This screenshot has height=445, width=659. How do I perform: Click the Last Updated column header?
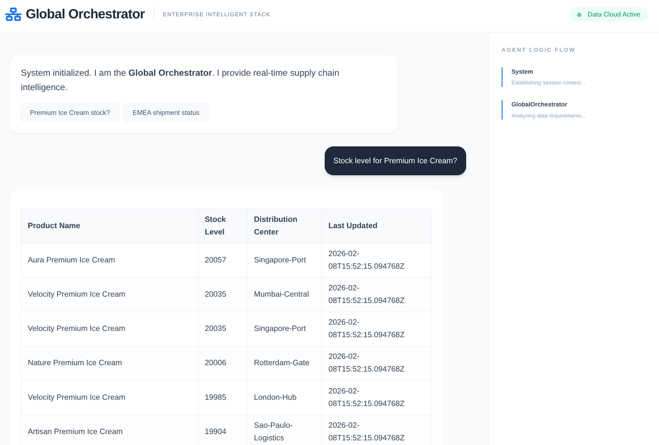coord(352,226)
